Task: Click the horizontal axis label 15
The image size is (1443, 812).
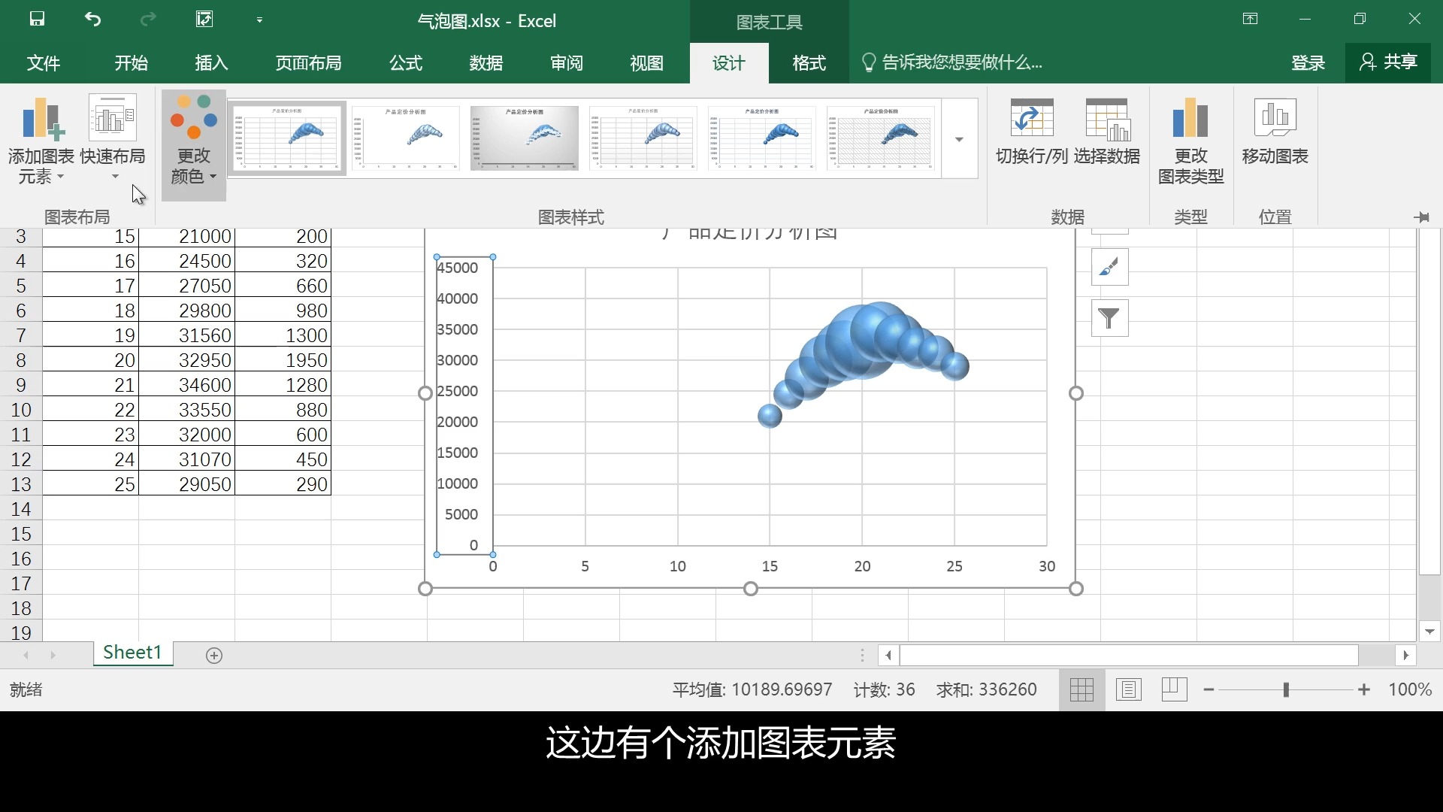Action: click(770, 566)
